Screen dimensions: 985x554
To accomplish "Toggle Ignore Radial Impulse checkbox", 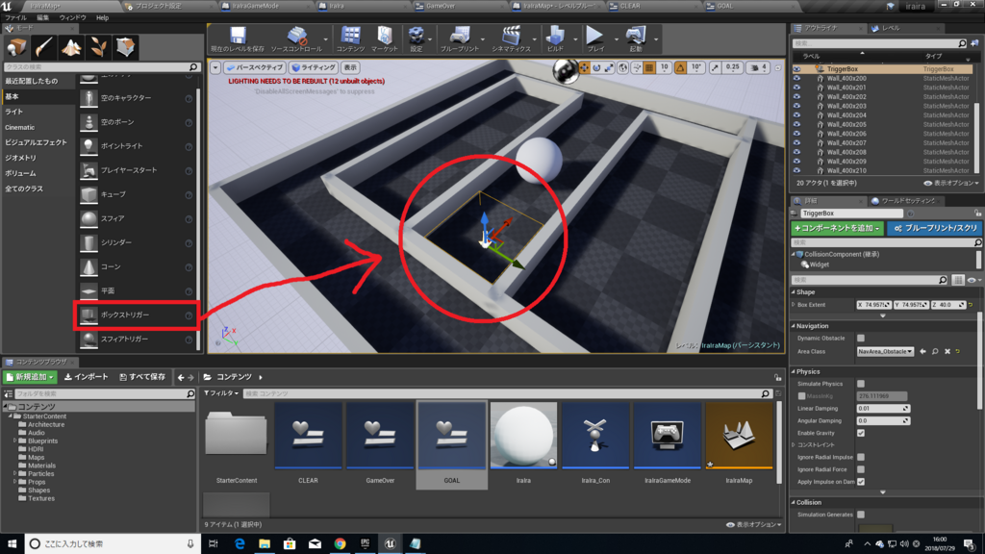I will click(861, 457).
